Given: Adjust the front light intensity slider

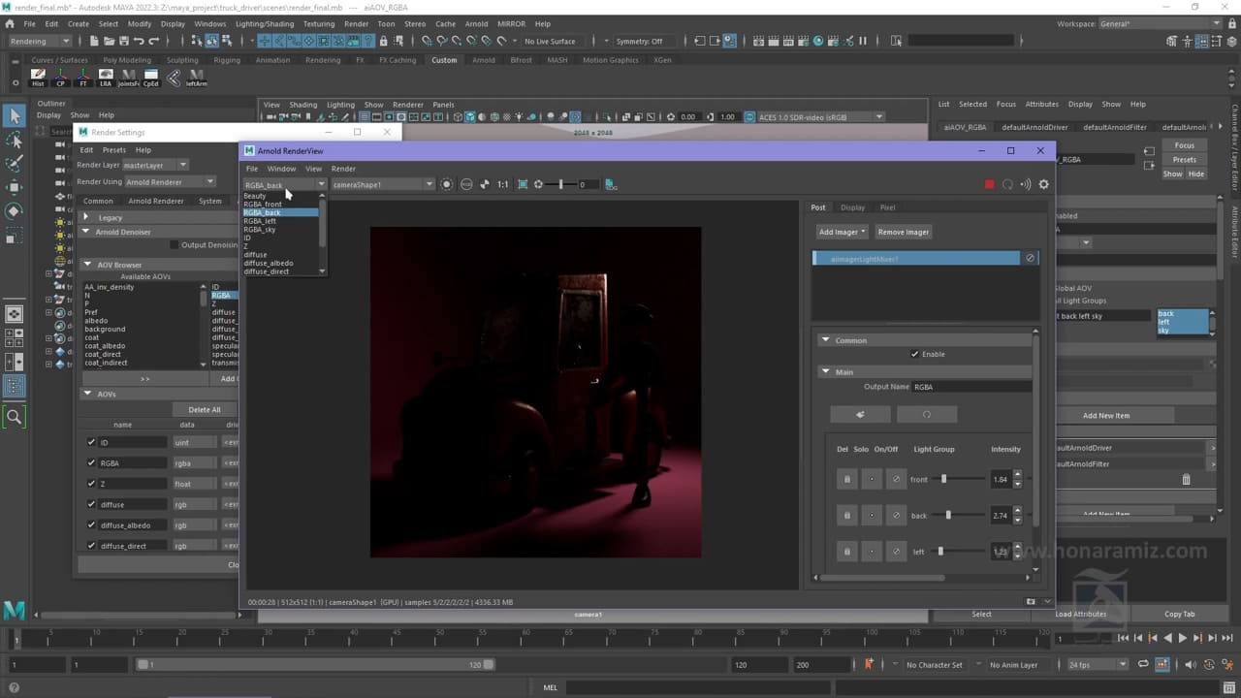Looking at the screenshot, I should point(943,479).
